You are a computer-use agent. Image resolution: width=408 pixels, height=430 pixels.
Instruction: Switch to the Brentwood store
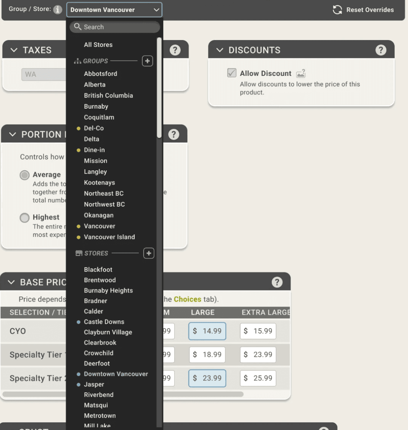coord(100,280)
